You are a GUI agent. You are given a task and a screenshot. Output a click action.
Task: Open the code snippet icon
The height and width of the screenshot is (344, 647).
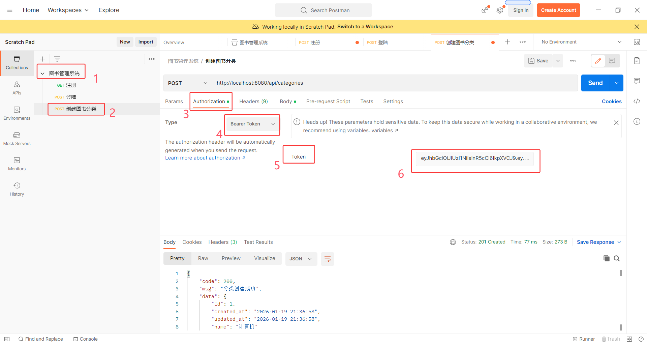click(x=637, y=101)
